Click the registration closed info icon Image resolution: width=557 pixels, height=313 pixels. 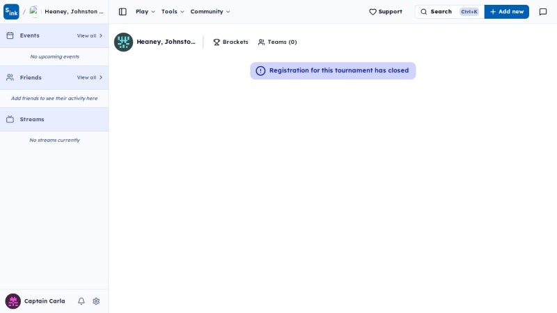pyautogui.click(x=260, y=71)
